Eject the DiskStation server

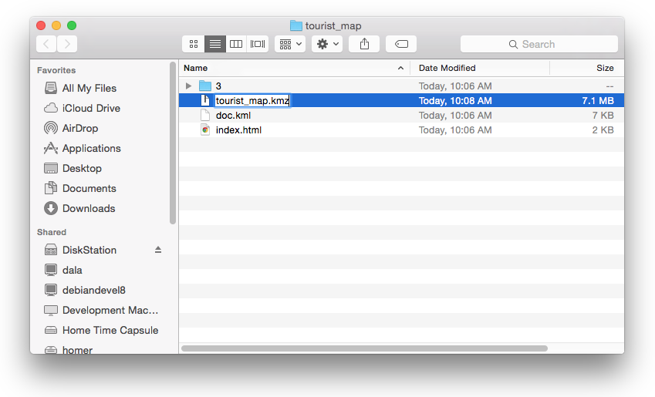(158, 250)
